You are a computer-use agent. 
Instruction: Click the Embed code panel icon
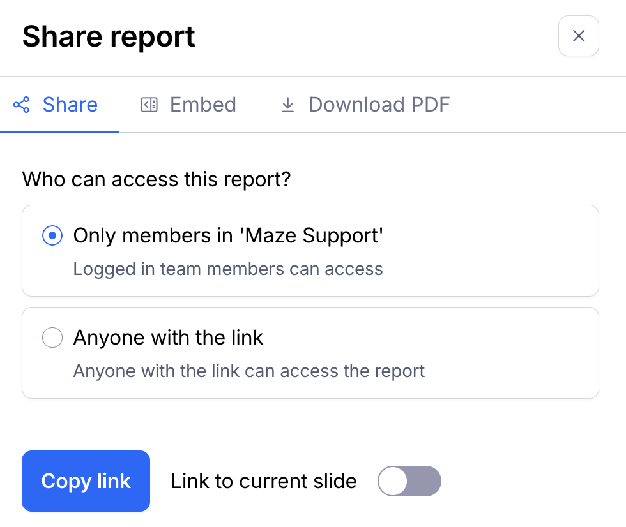click(x=149, y=105)
